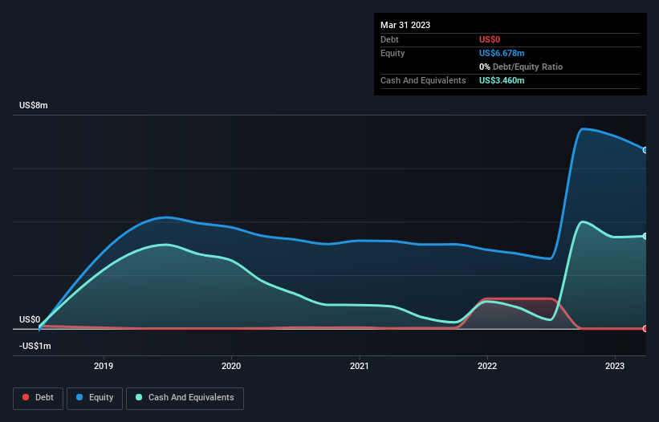Click the Cash And Equivalents tooltip row label
Screen dimensions: 659x422
pyautogui.click(x=423, y=80)
